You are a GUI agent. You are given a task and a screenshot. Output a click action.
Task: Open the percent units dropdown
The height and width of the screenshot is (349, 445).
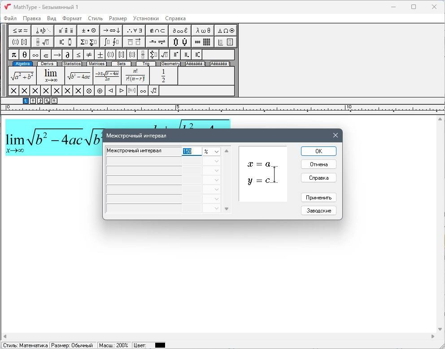pos(211,151)
